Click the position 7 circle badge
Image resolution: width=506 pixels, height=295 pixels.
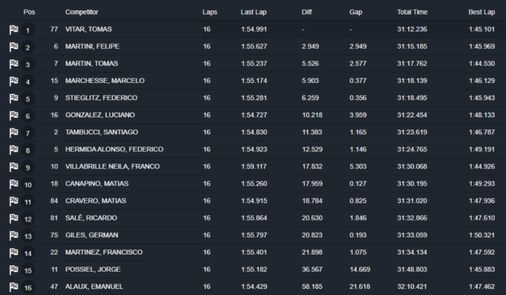[x=28, y=133]
